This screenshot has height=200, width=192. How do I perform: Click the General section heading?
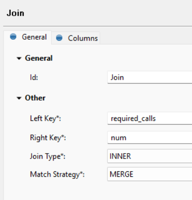(39, 58)
